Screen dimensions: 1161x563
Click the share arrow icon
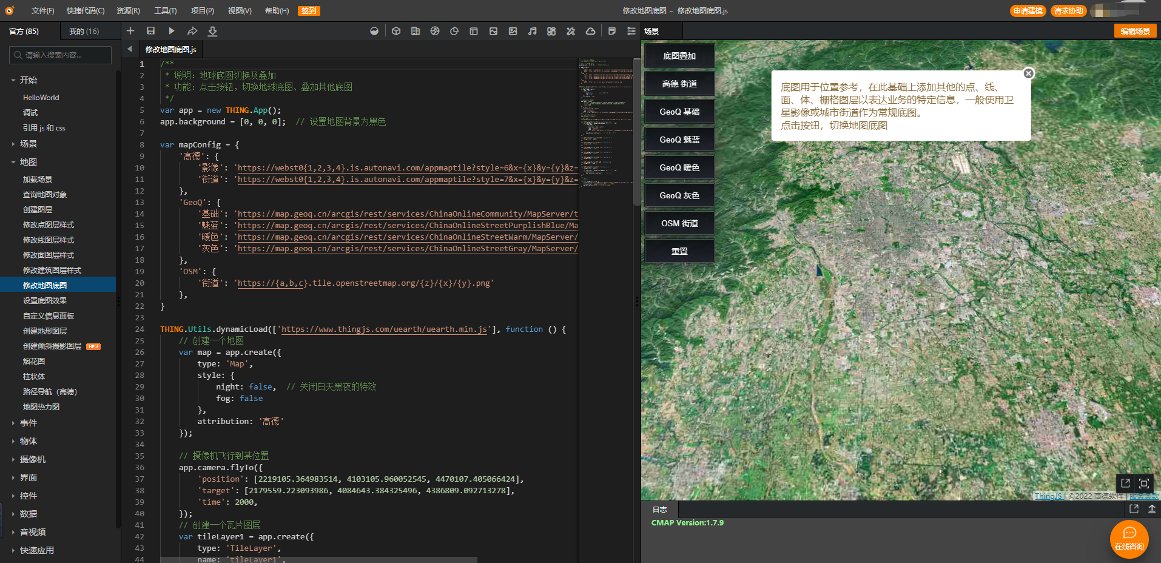pyautogui.click(x=192, y=31)
